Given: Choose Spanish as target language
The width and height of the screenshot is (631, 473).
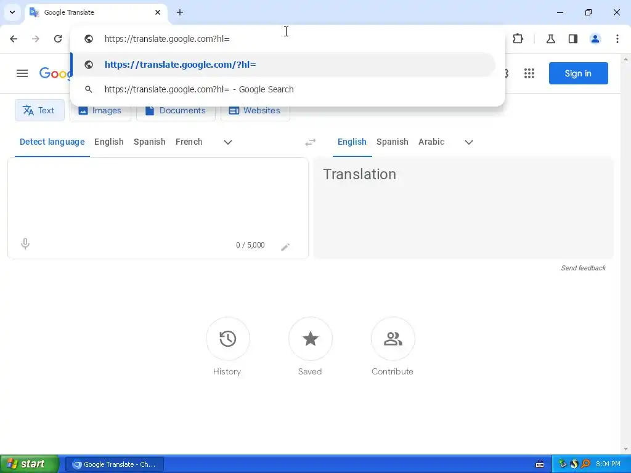Looking at the screenshot, I should point(393,142).
